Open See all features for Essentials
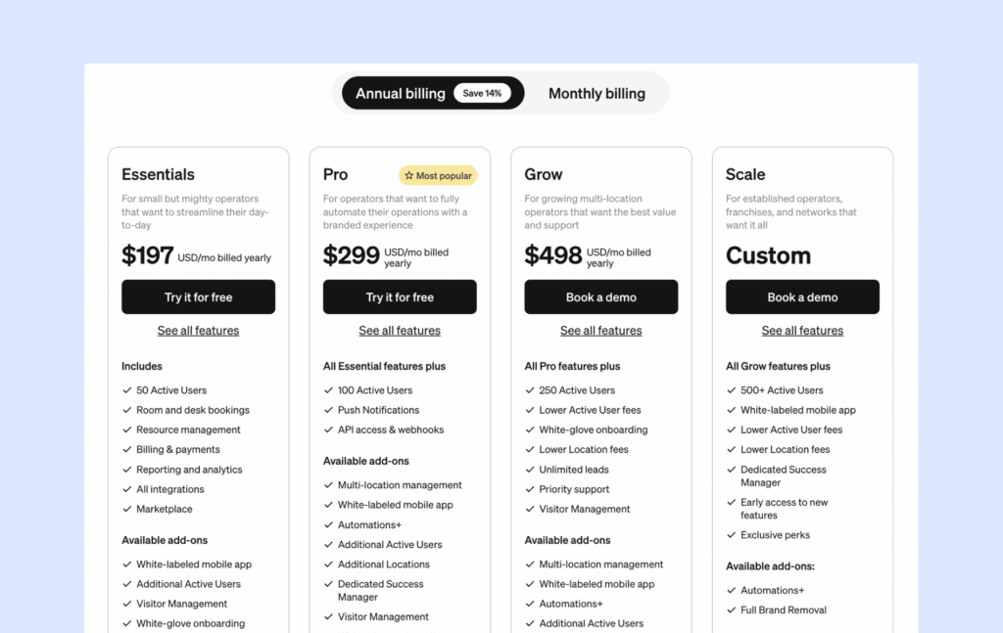The width and height of the screenshot is (1003, 633). pyautogui.click(x=198, y=331)
